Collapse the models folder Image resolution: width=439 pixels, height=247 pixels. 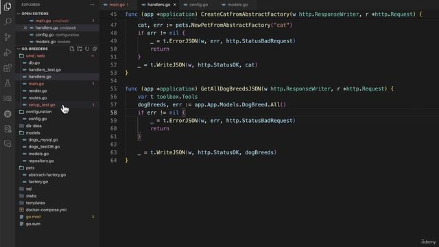coord(33,132)
